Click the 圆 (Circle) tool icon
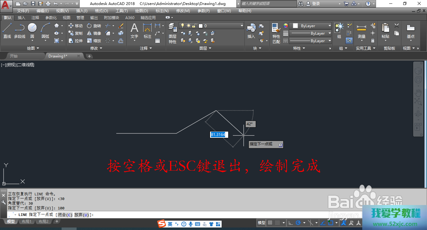427x230 pixels. click(32, 28)
